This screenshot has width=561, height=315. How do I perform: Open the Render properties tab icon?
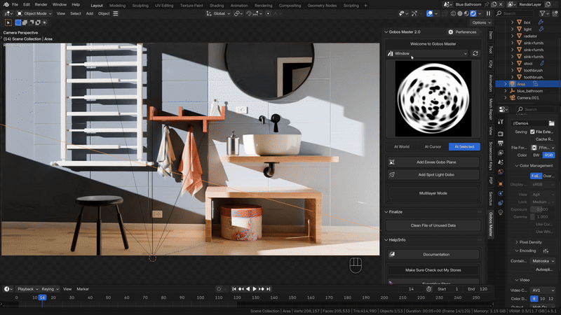tap(501, 134)
